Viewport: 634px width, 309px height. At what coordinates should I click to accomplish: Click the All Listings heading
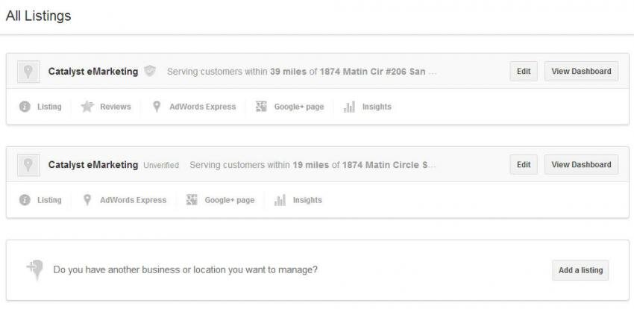(38, 16)
